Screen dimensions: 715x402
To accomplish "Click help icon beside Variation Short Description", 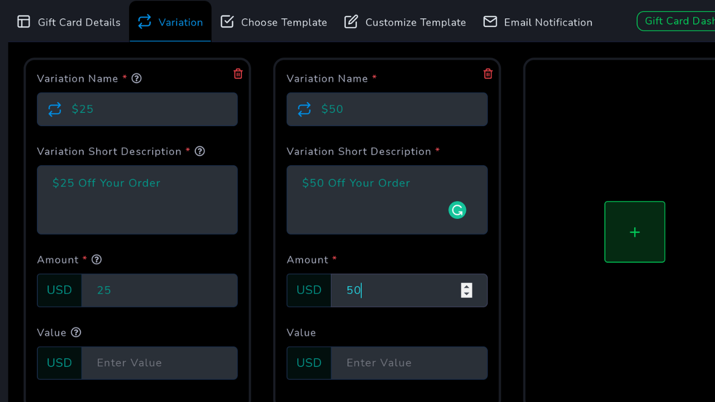I will pyautogui.click(x=199, y=151).
